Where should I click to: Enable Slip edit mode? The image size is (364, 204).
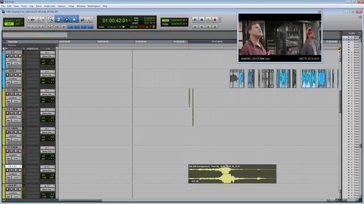9,24
